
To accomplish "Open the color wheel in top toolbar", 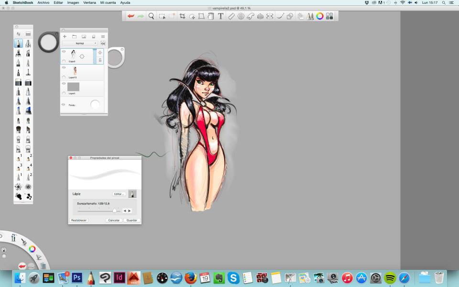I will 319,16.
